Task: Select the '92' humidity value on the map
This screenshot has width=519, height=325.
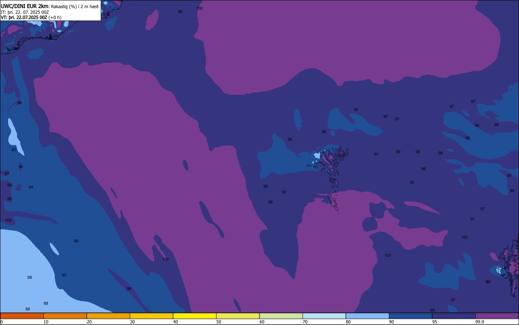Action: [64, 275]
